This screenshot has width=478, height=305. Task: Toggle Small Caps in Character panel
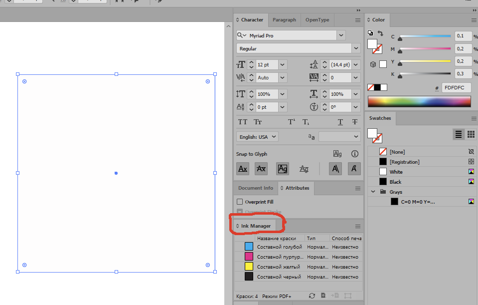tap(258, 122)
